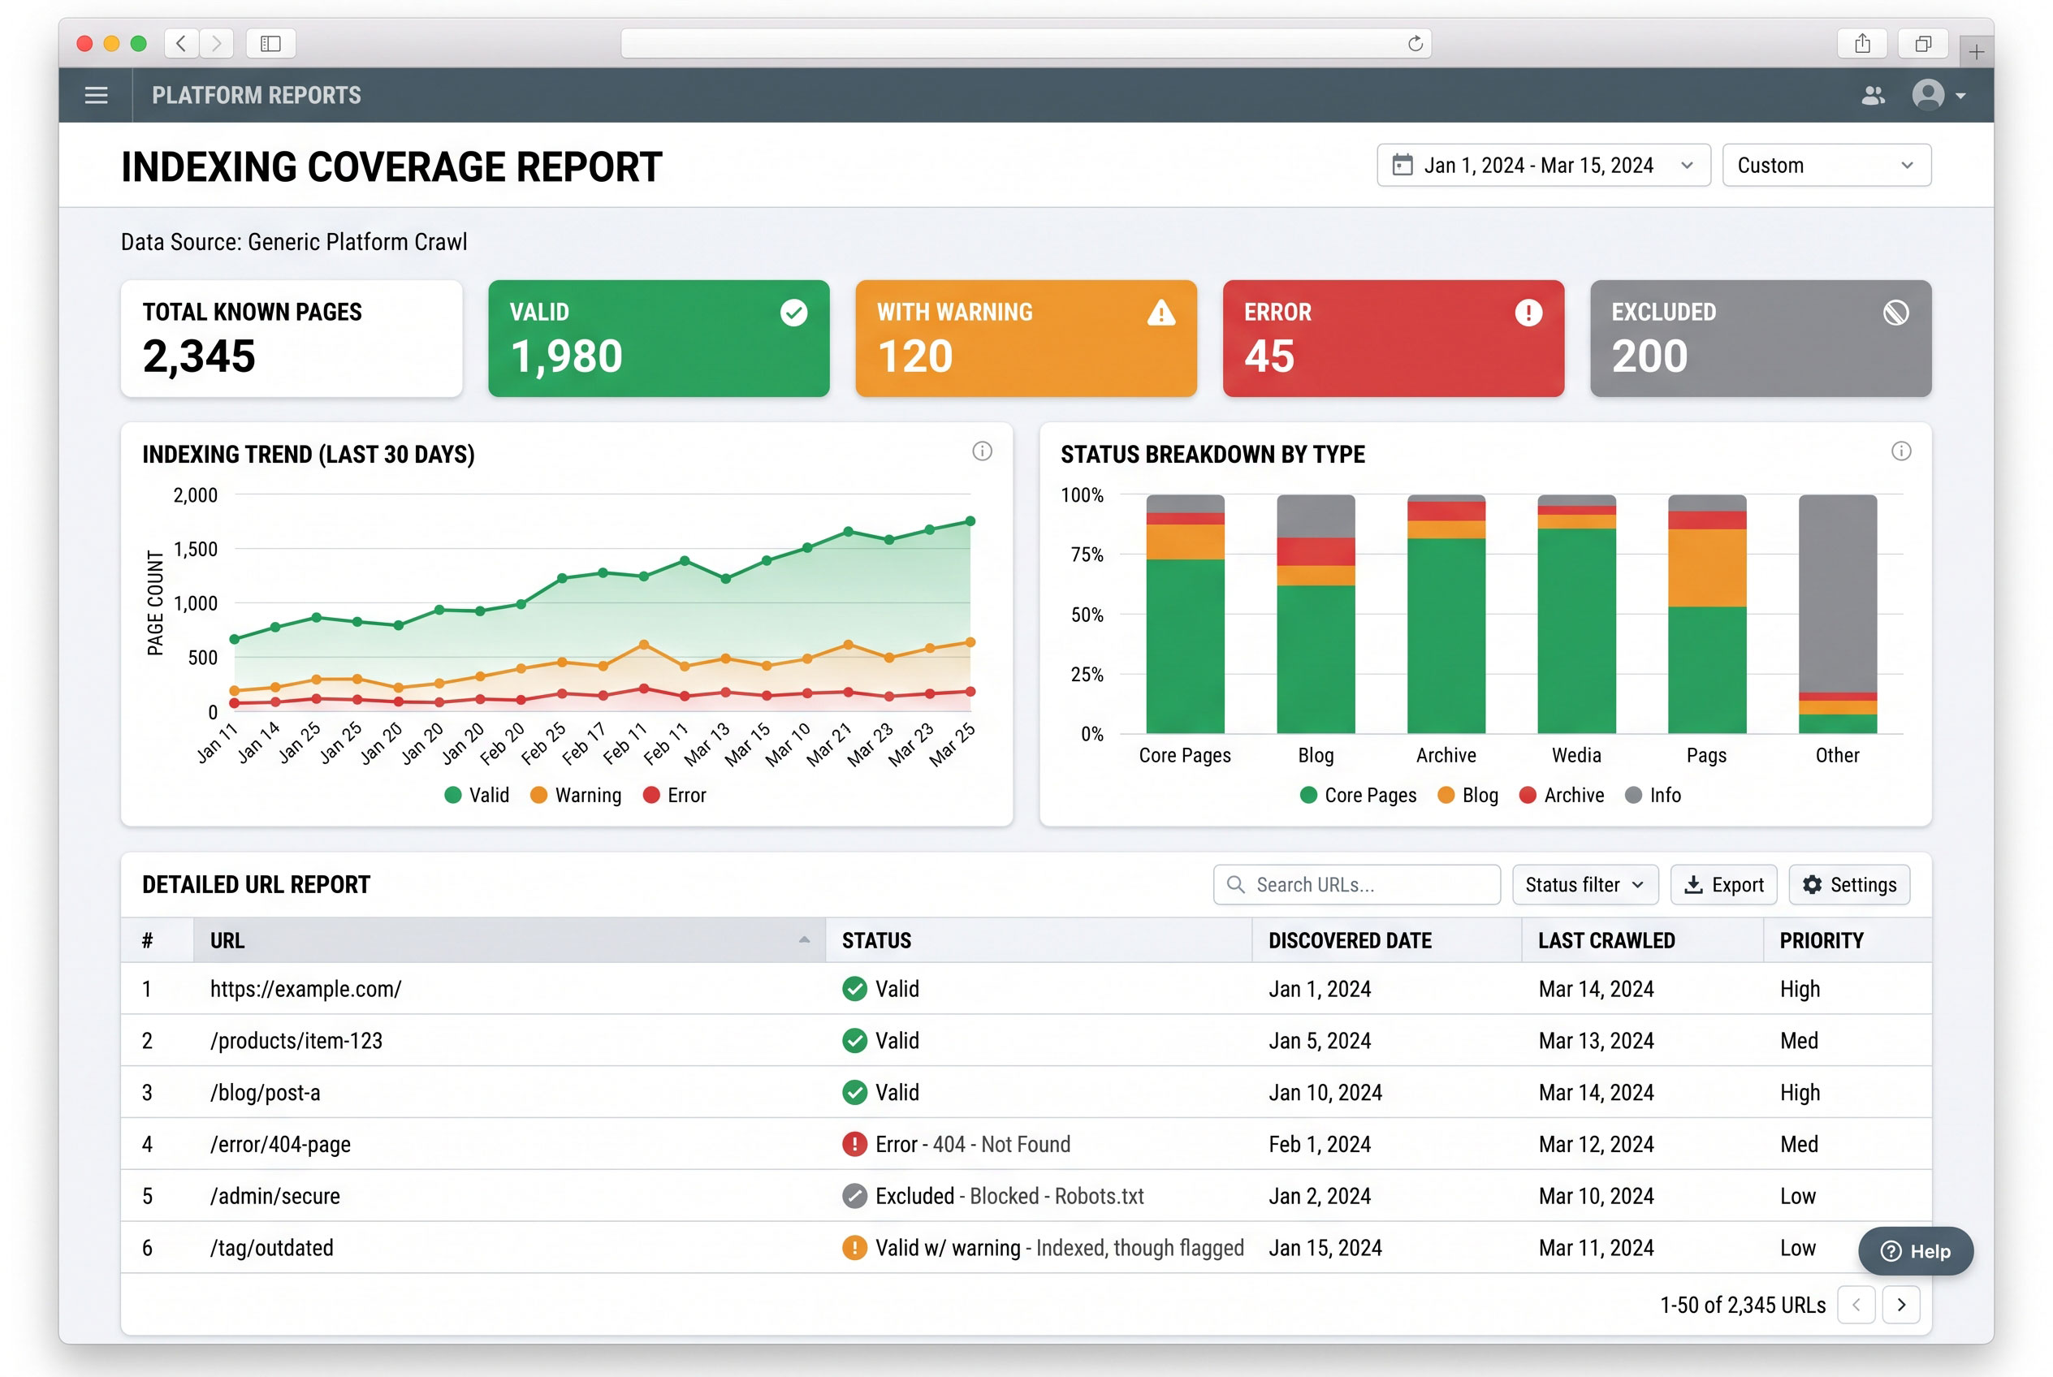Click the warning triangle on With Warning card
The height and width of the screenshot is (1377, 2053).
1160,313
